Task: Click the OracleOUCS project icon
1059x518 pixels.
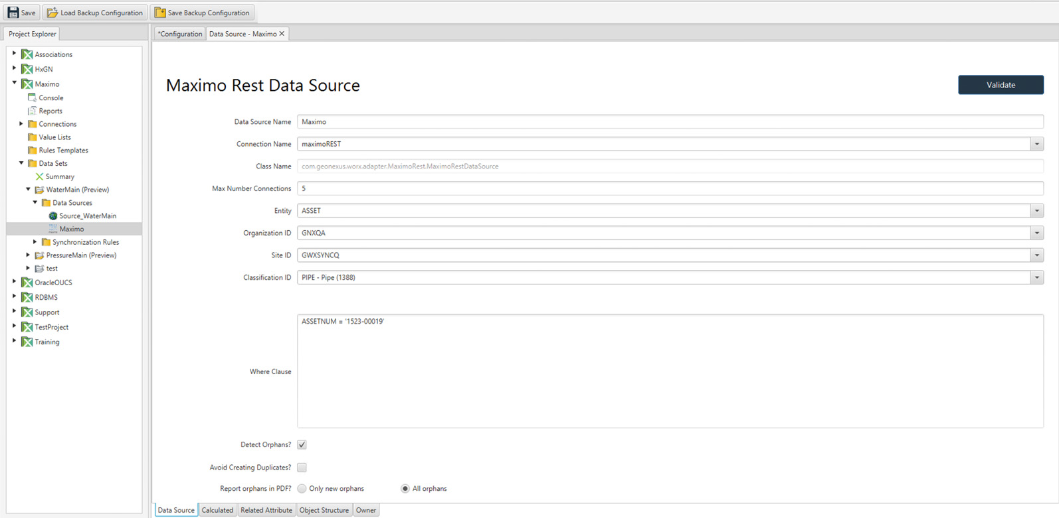Action: point(27,283)
